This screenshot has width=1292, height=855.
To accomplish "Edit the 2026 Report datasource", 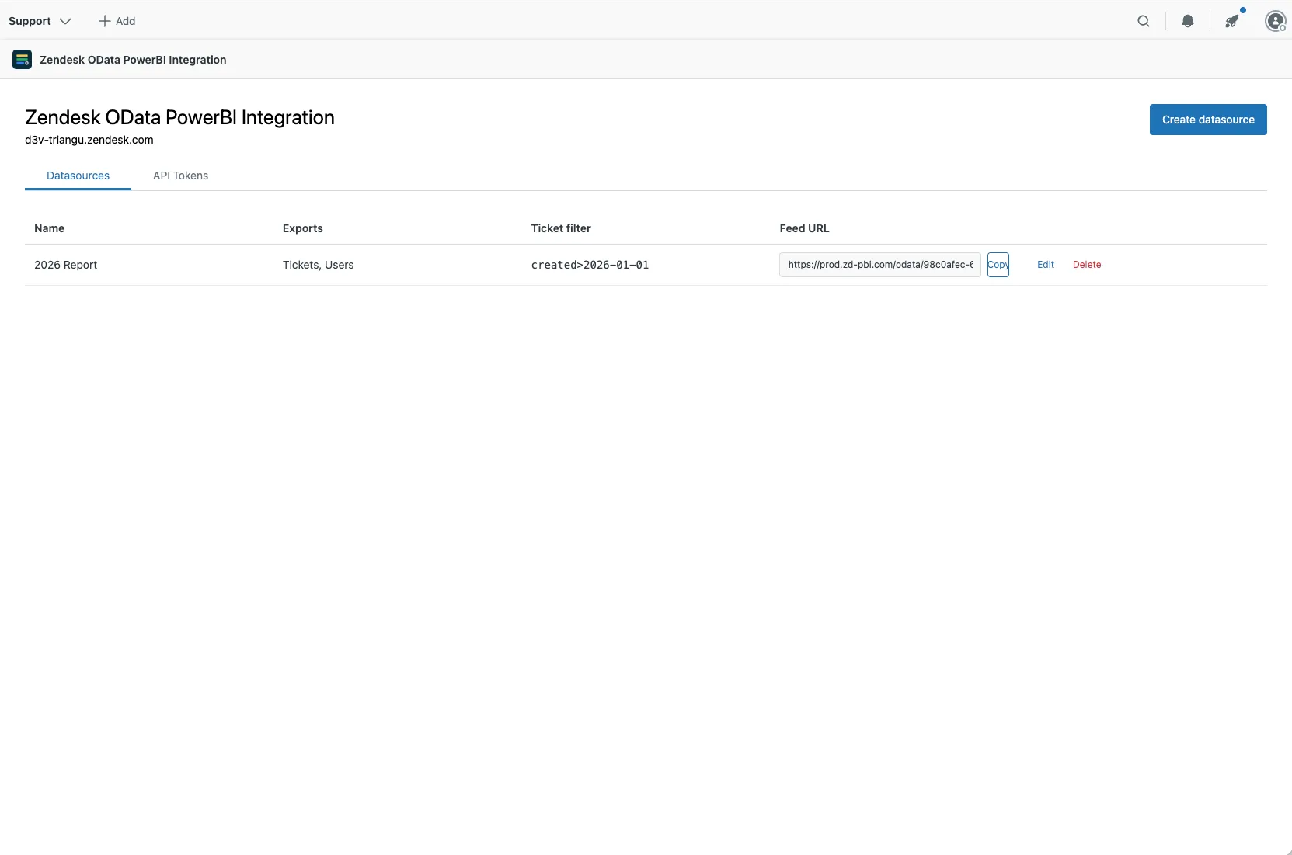I will coord(1046,265).
